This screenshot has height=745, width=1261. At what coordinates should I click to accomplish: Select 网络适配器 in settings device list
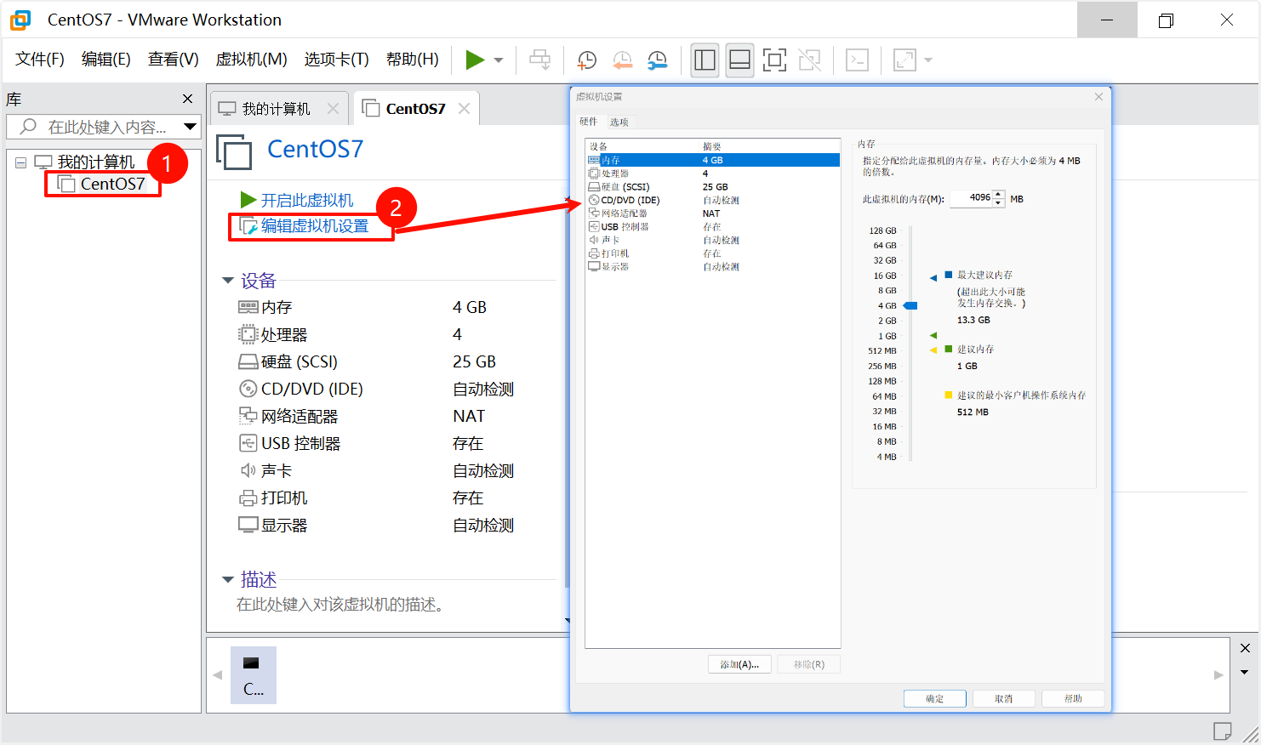click(x=713, y=213)
